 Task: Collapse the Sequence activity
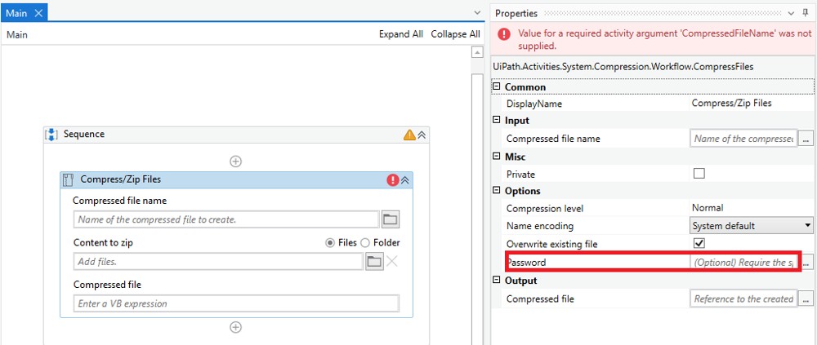(422, 135)
